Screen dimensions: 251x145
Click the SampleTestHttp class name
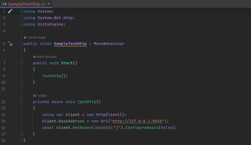tap(70, 44)
